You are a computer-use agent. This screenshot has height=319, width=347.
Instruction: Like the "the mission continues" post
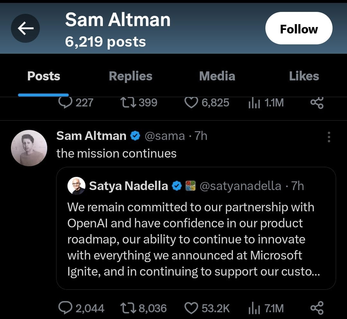[x=192, y=308]
